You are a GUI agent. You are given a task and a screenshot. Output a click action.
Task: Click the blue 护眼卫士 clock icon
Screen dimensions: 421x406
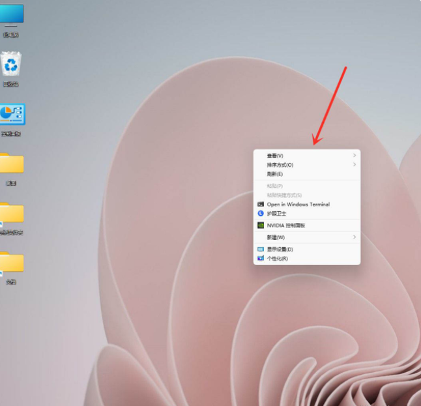point(261,213)
